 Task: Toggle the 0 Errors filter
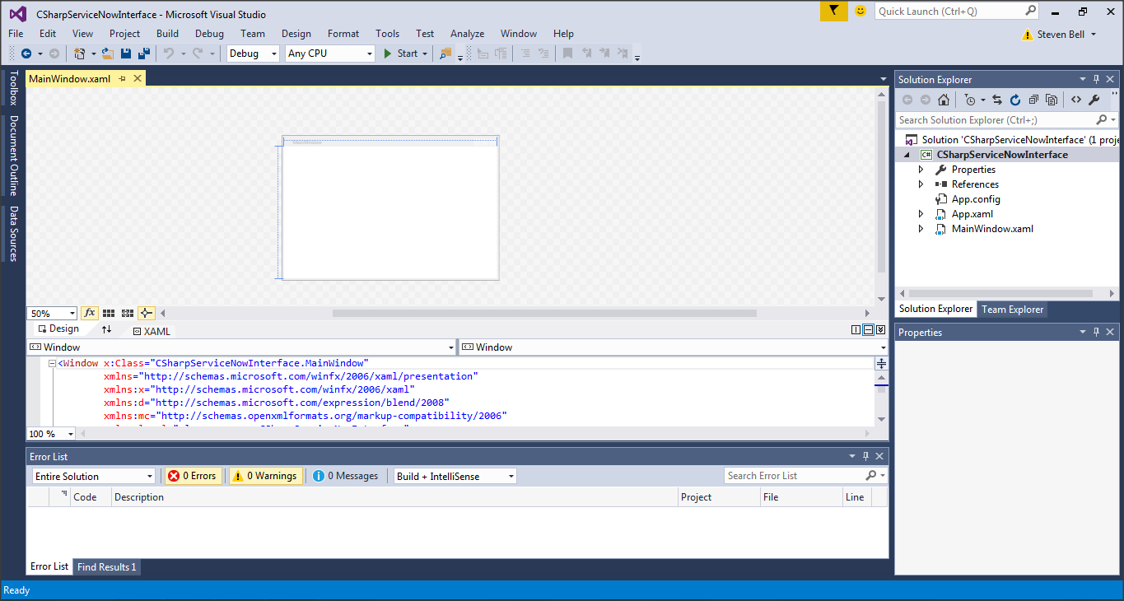193,476
